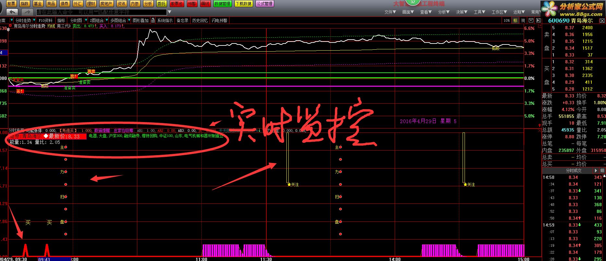Click the first ★关注 marker near 11:30
The width and height of the screenshot is (606, 261).
293,184
